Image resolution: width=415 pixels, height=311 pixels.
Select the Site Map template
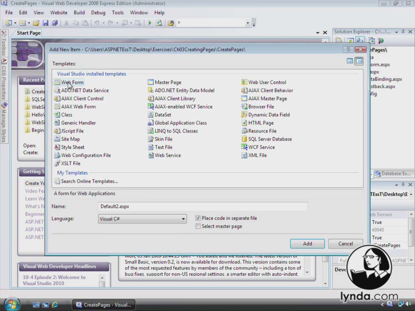point(67,139)
